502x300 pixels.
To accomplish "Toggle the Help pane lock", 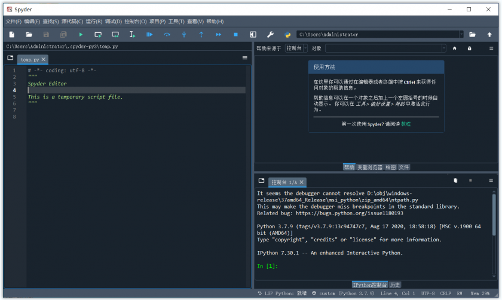I will (x=469, y=48).
